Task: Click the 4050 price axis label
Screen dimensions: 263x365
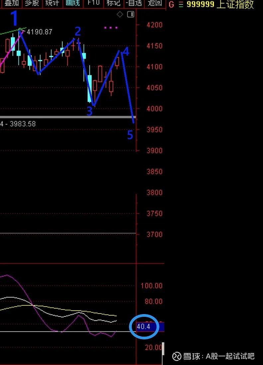Action: click(154, 88)
